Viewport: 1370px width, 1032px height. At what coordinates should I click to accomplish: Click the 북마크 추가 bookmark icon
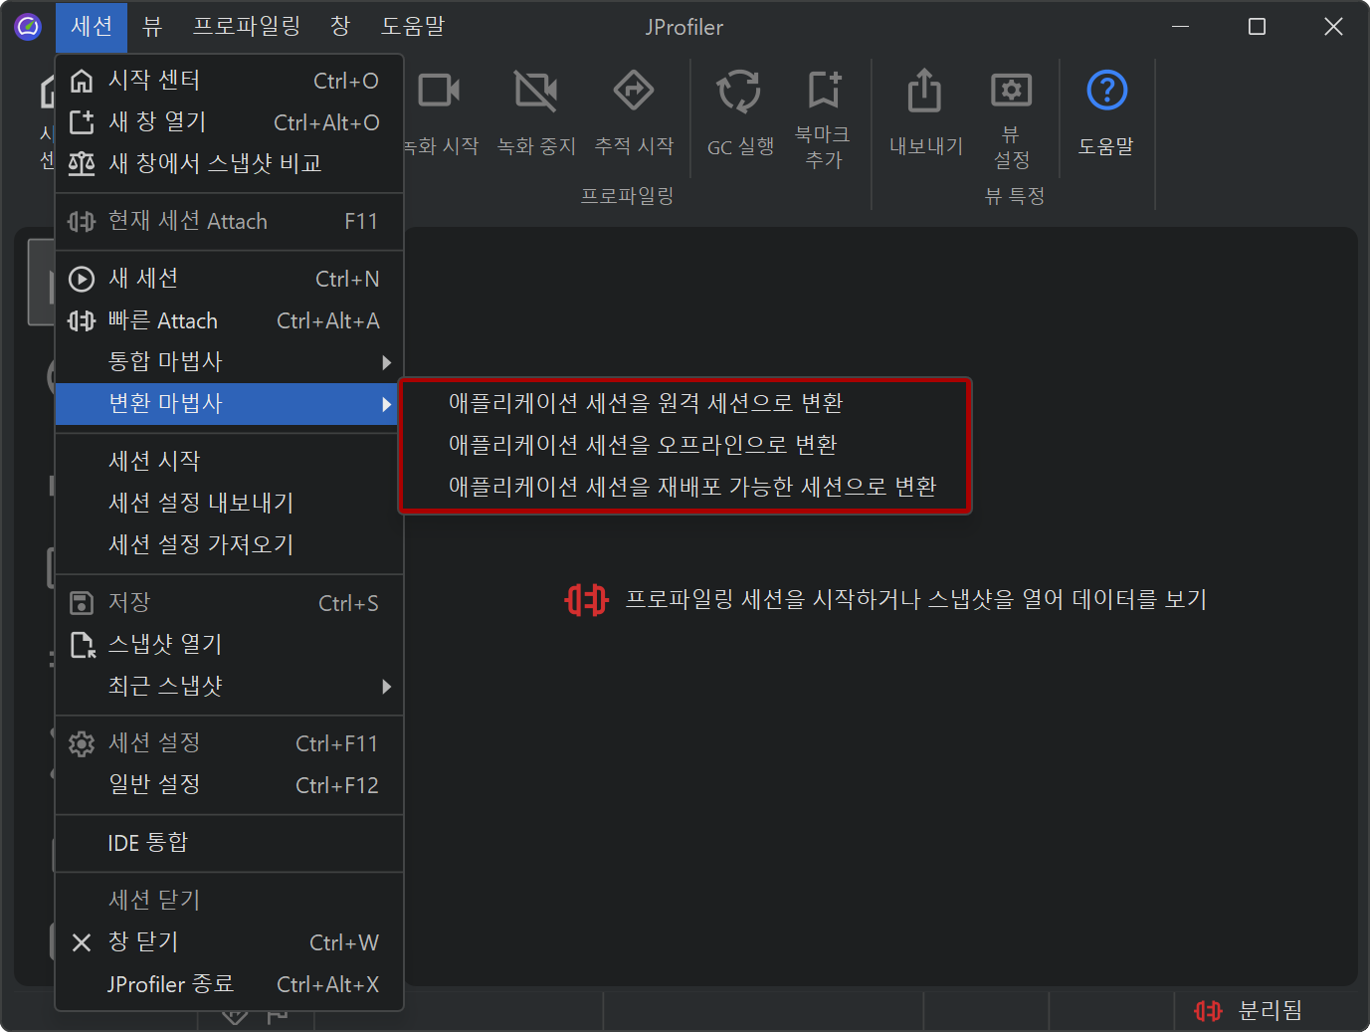tap(824, 91)
